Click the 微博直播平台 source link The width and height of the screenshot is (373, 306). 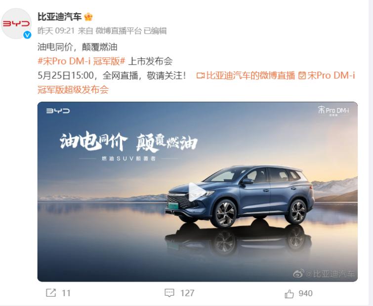pos(119,31)
